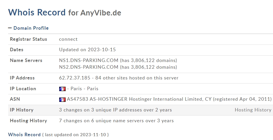
Task: Collapse the Domain Profile section
Action: click(28, 28)
